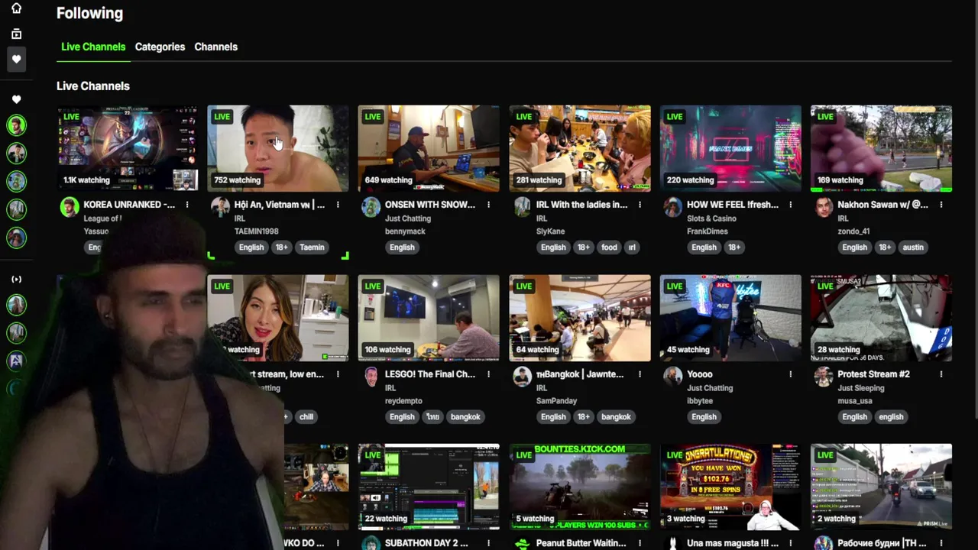Open Protest Stream #2 title link
This screenshot has height=550, width=978.
point(873,374)
